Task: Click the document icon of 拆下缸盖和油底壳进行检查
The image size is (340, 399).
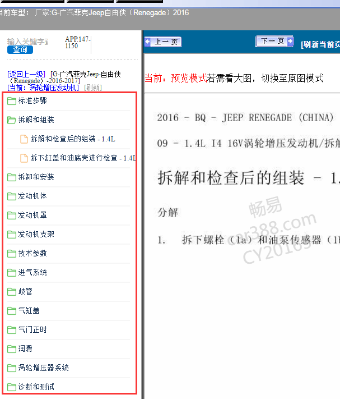Action: coord(24,158)
